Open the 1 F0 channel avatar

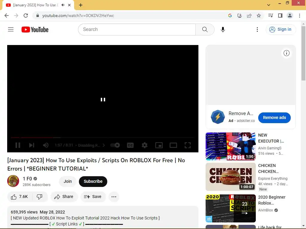pyautogui.click(x=13, y=181)
